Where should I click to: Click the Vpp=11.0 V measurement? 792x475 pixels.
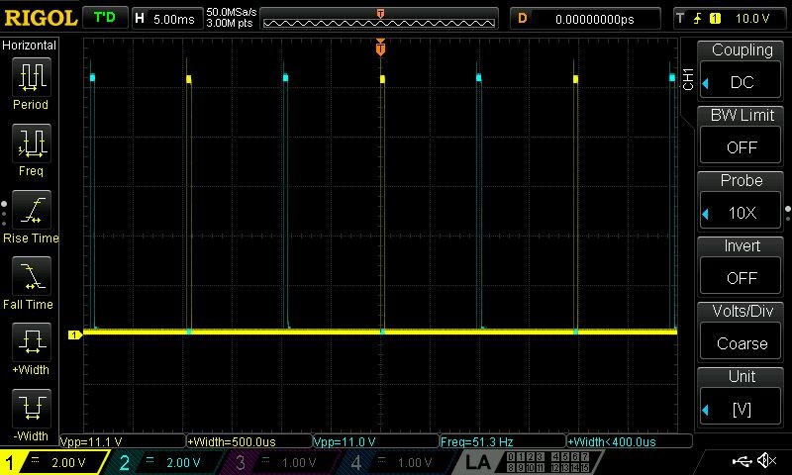coord(376,441)
